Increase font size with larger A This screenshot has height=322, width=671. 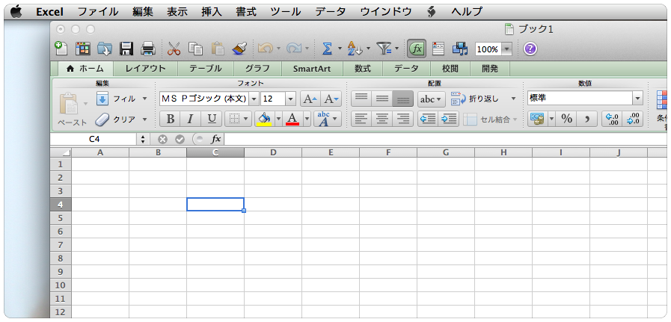tap(310, 99)
